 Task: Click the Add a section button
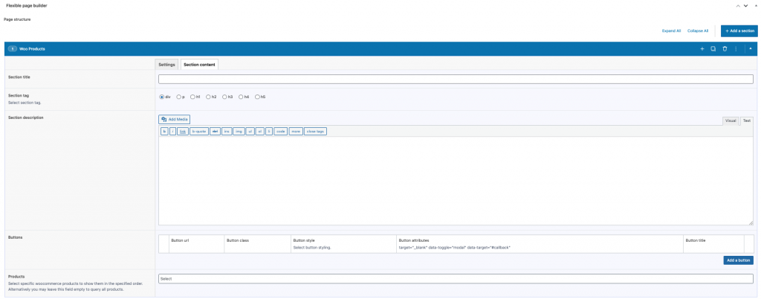coord(739,30)
